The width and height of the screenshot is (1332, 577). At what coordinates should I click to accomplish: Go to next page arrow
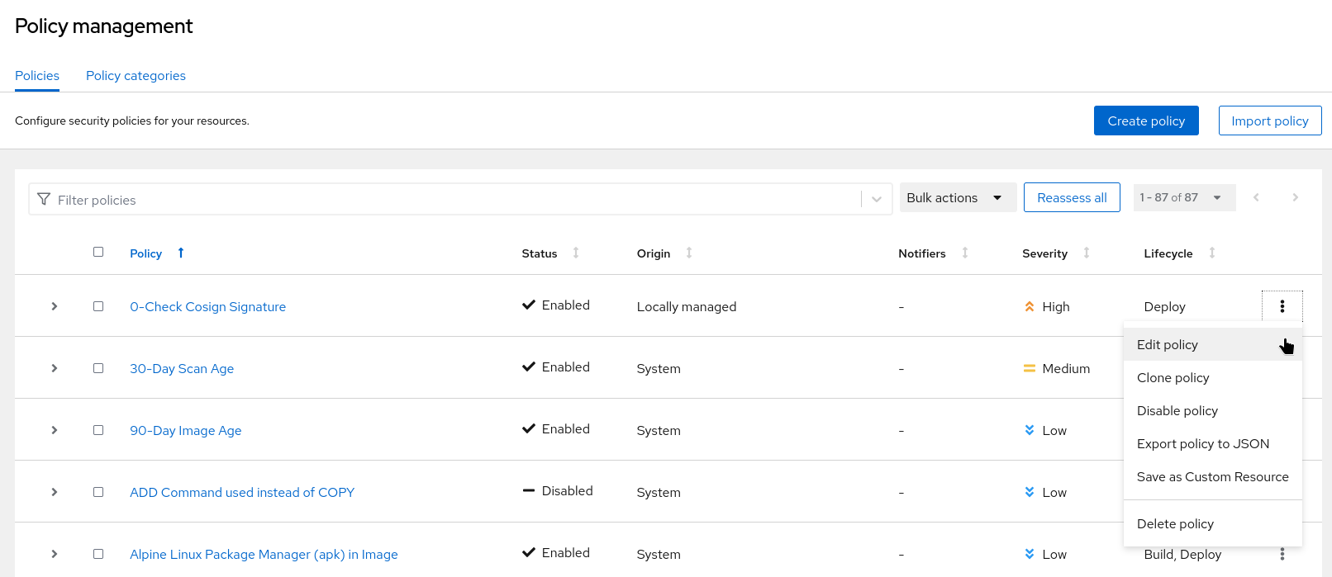tap(1295, 197)
